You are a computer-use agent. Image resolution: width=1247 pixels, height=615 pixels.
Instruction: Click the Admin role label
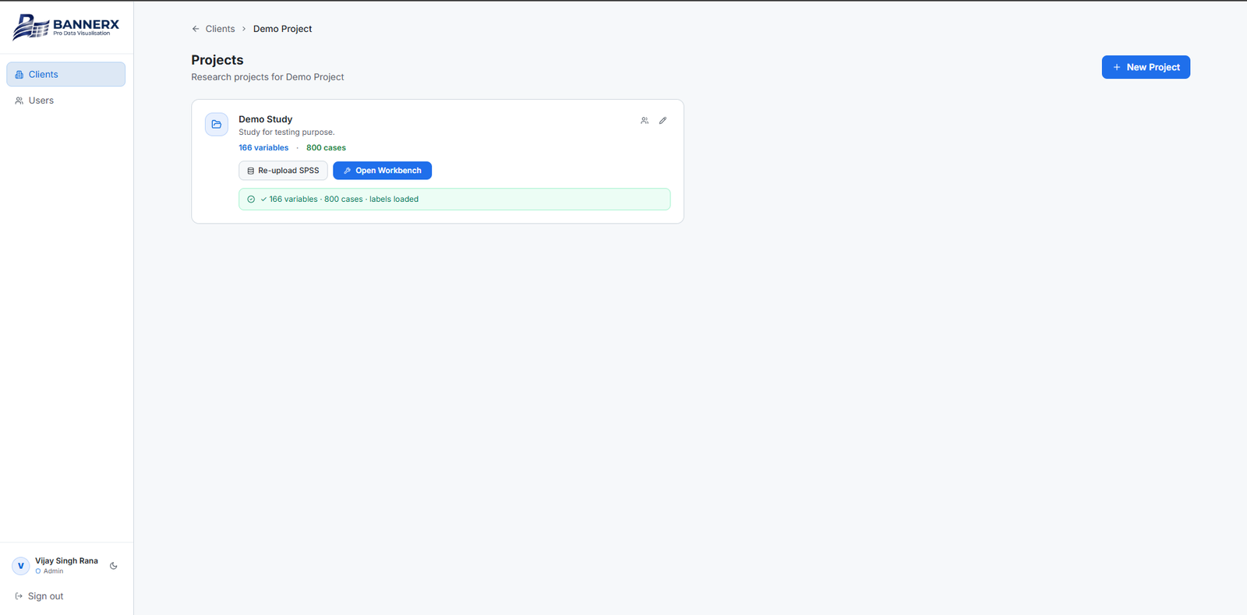pos(53,571)
